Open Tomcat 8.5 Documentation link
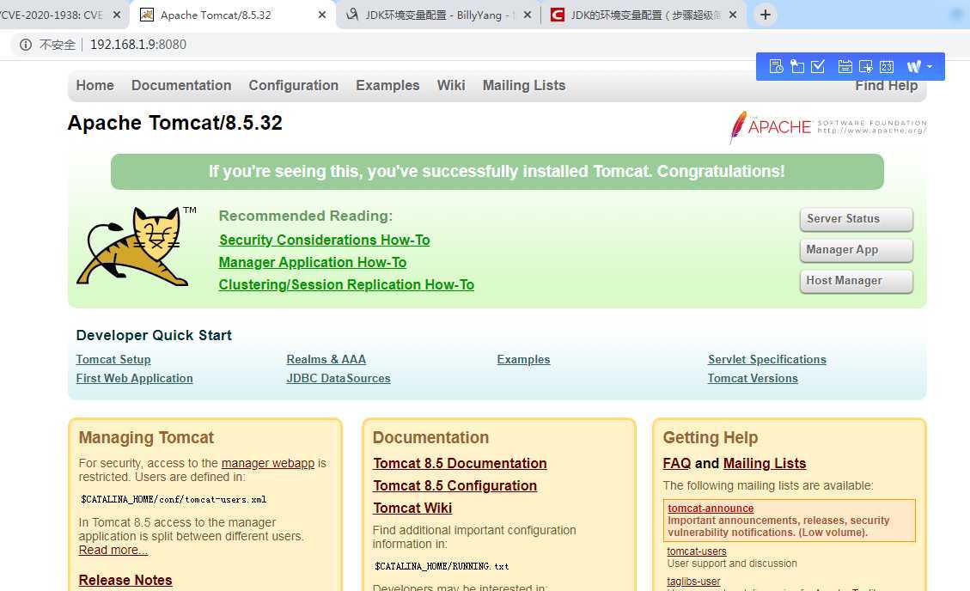Image resolution: width=970 pixels, height=591 pixels. 460,463
